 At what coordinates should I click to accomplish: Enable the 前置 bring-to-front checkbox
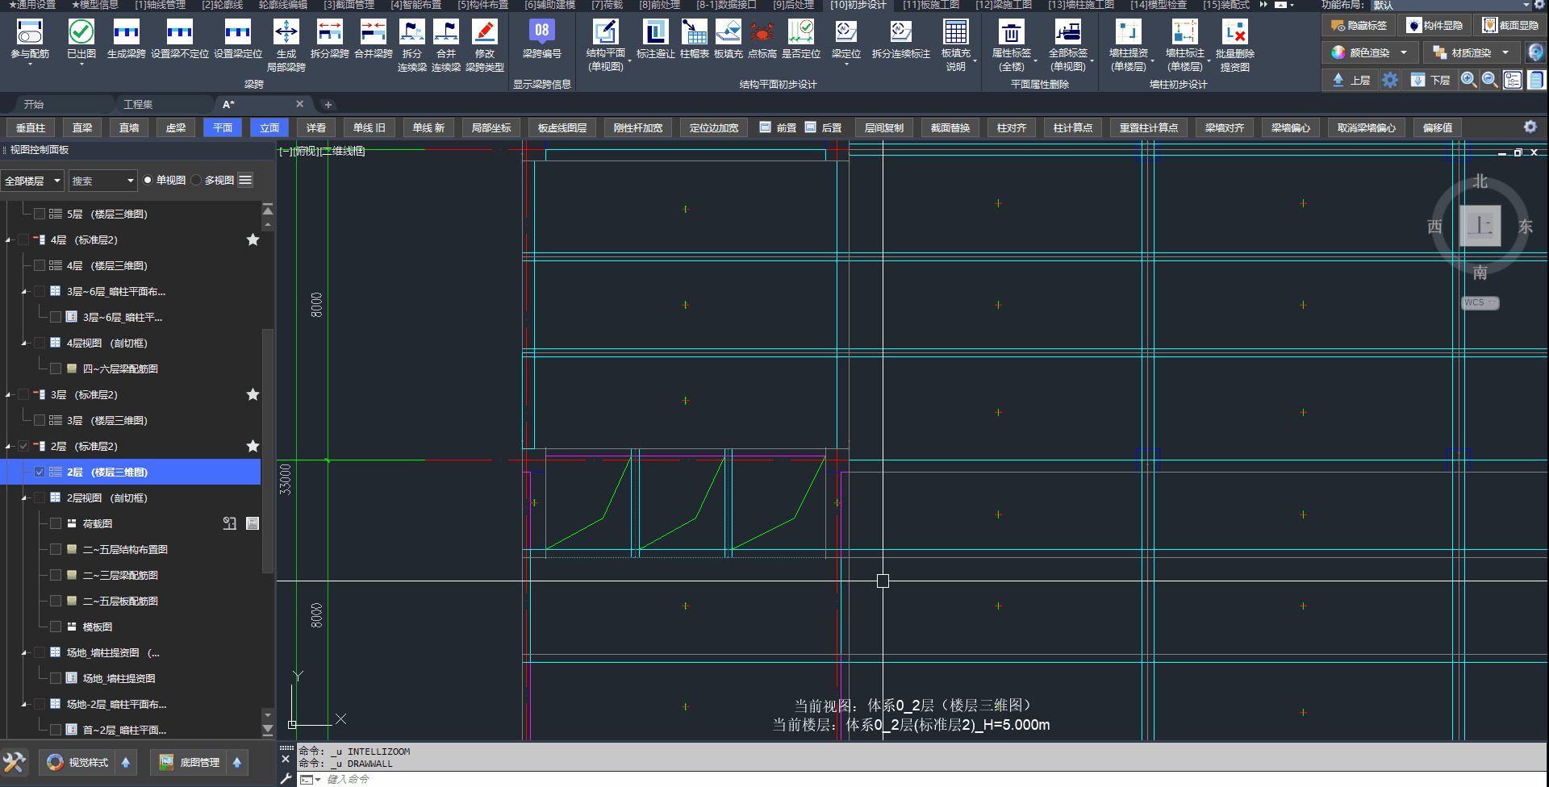765,127
